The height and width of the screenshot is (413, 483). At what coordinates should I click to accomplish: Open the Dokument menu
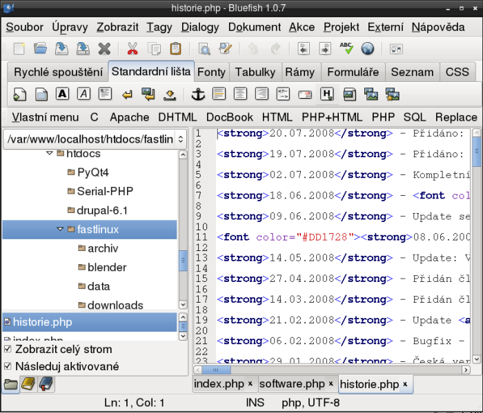tap(254, 28)
